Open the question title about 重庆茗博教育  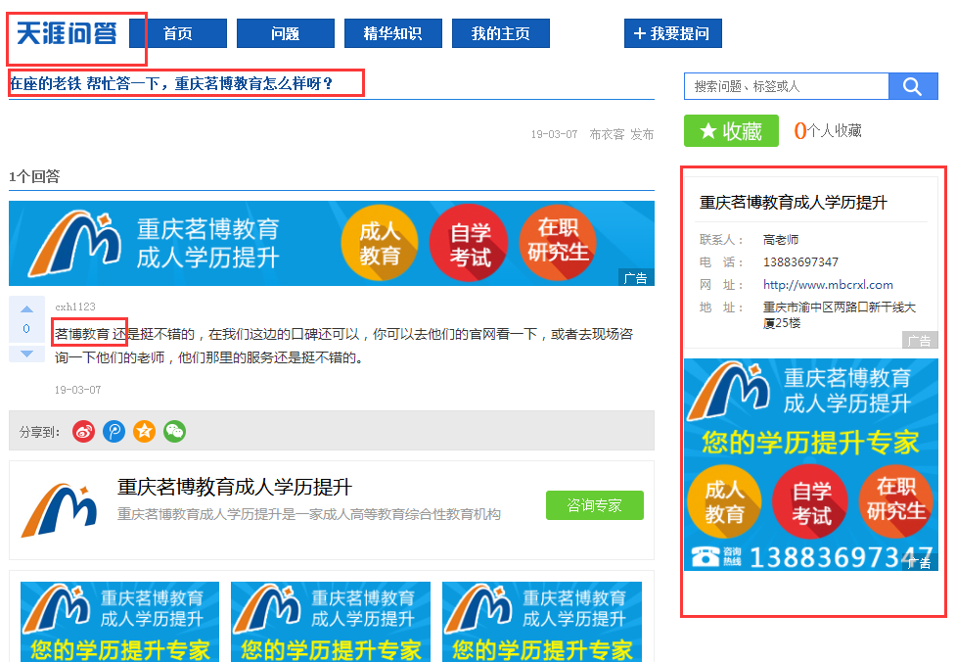point(171,83)
